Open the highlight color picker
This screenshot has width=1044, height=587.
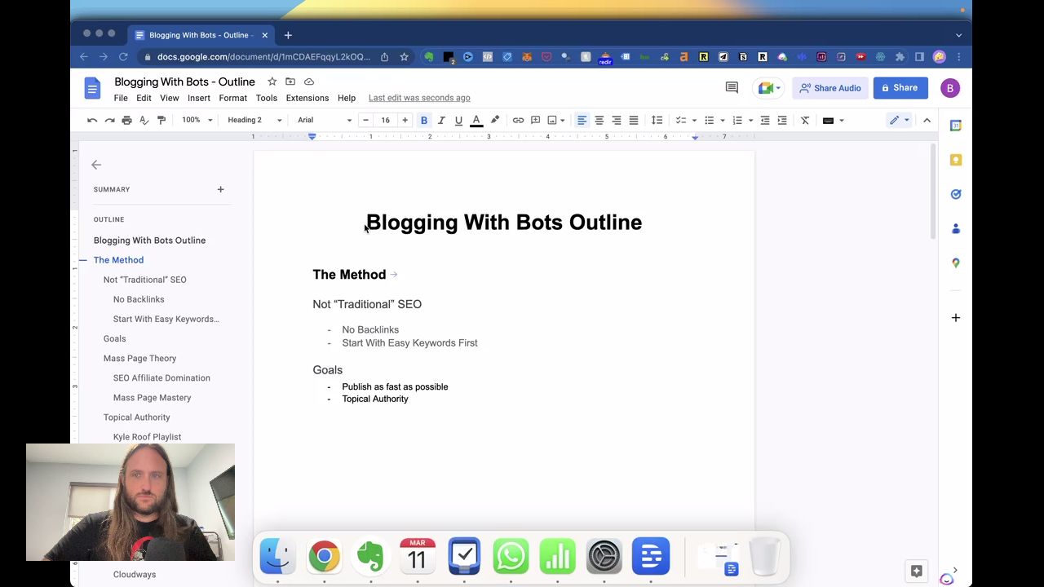click(x=494, y=121)
